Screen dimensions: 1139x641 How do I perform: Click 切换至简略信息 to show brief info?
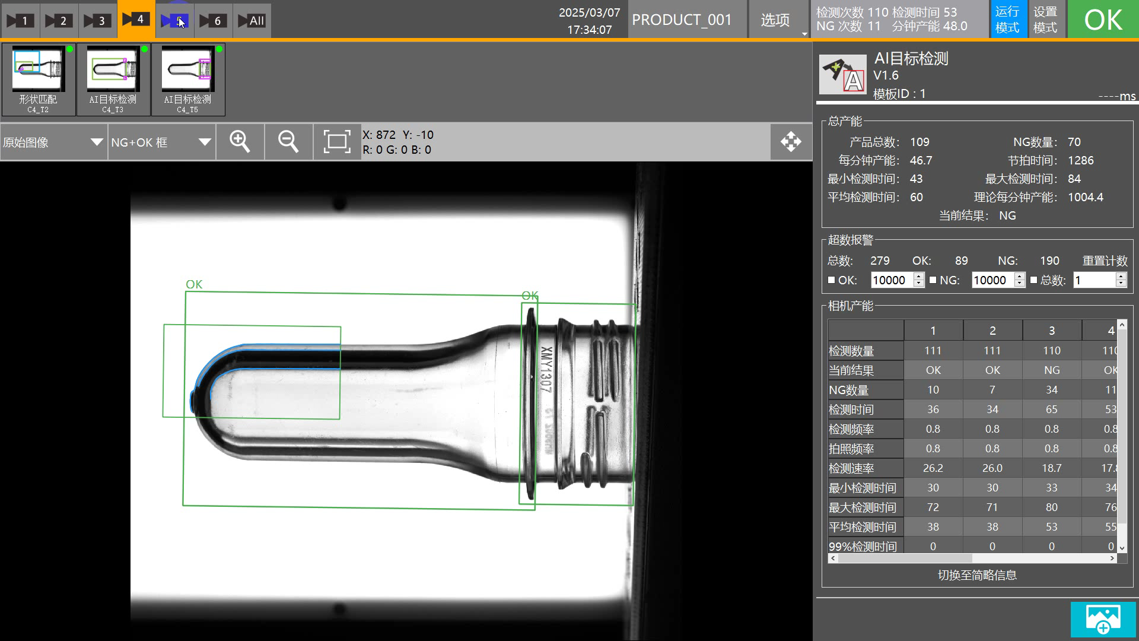pos(977,575)
